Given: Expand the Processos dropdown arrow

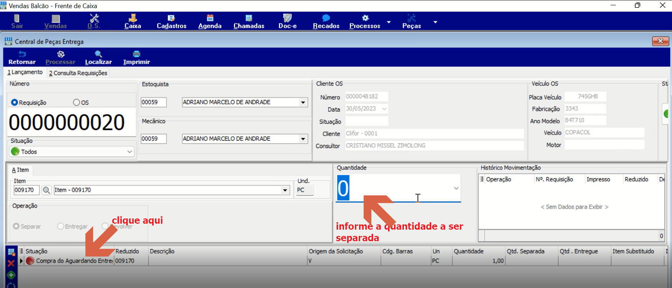Looking at the screenshot, I should [389, 22].
